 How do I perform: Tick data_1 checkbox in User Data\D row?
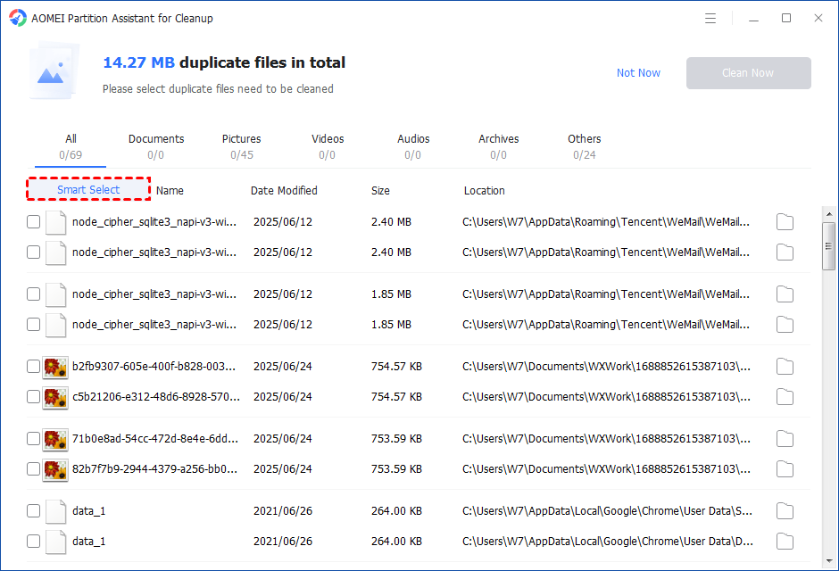pos(33,541)
